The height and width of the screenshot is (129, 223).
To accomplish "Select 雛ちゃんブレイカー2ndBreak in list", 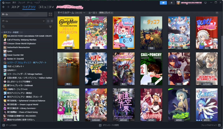I will [x=18, y=85].
